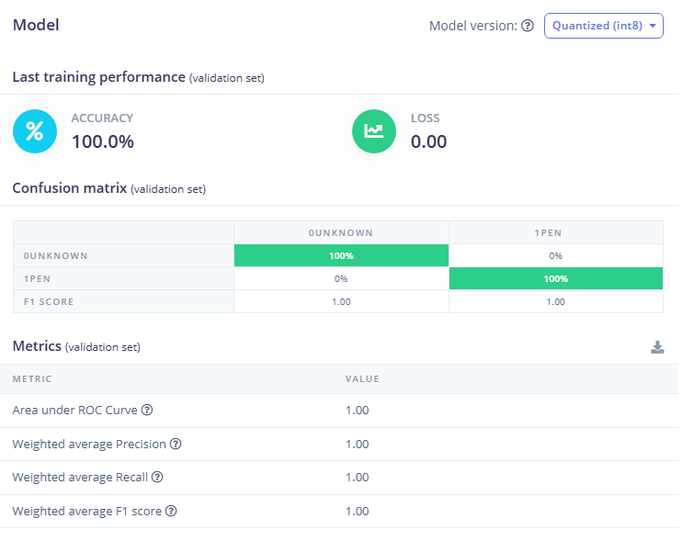Click the 0% cell in the 1PEN row
The height and width of the screenshot is (541, 694).
coord(341,278)
